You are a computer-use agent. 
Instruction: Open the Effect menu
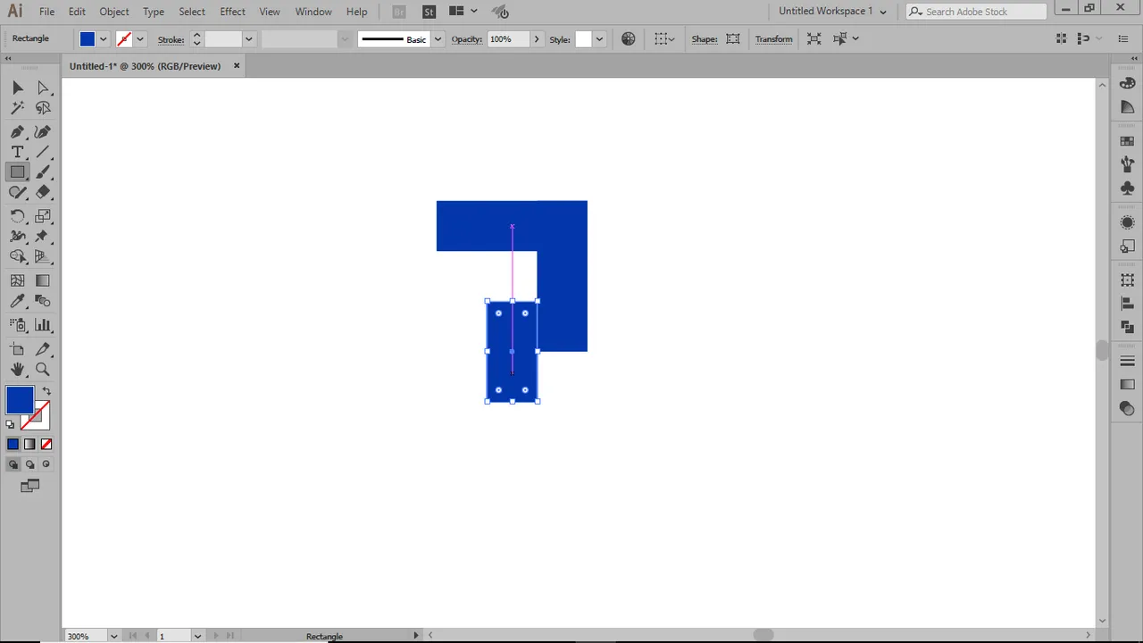[x=232, y=12]
